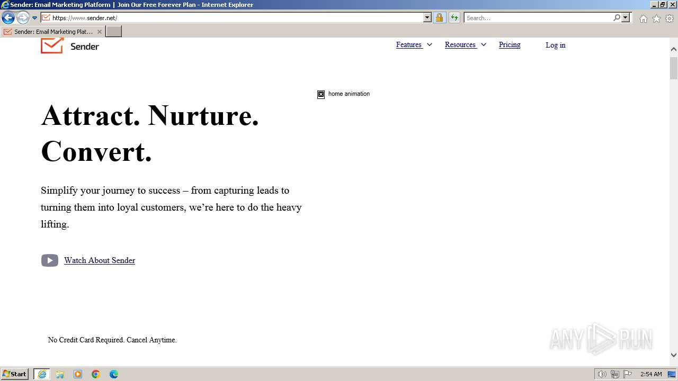The height and width of the screenshot is (381, 678).
Task: Click the Action Center flag icon
Action: coord(628,374)
